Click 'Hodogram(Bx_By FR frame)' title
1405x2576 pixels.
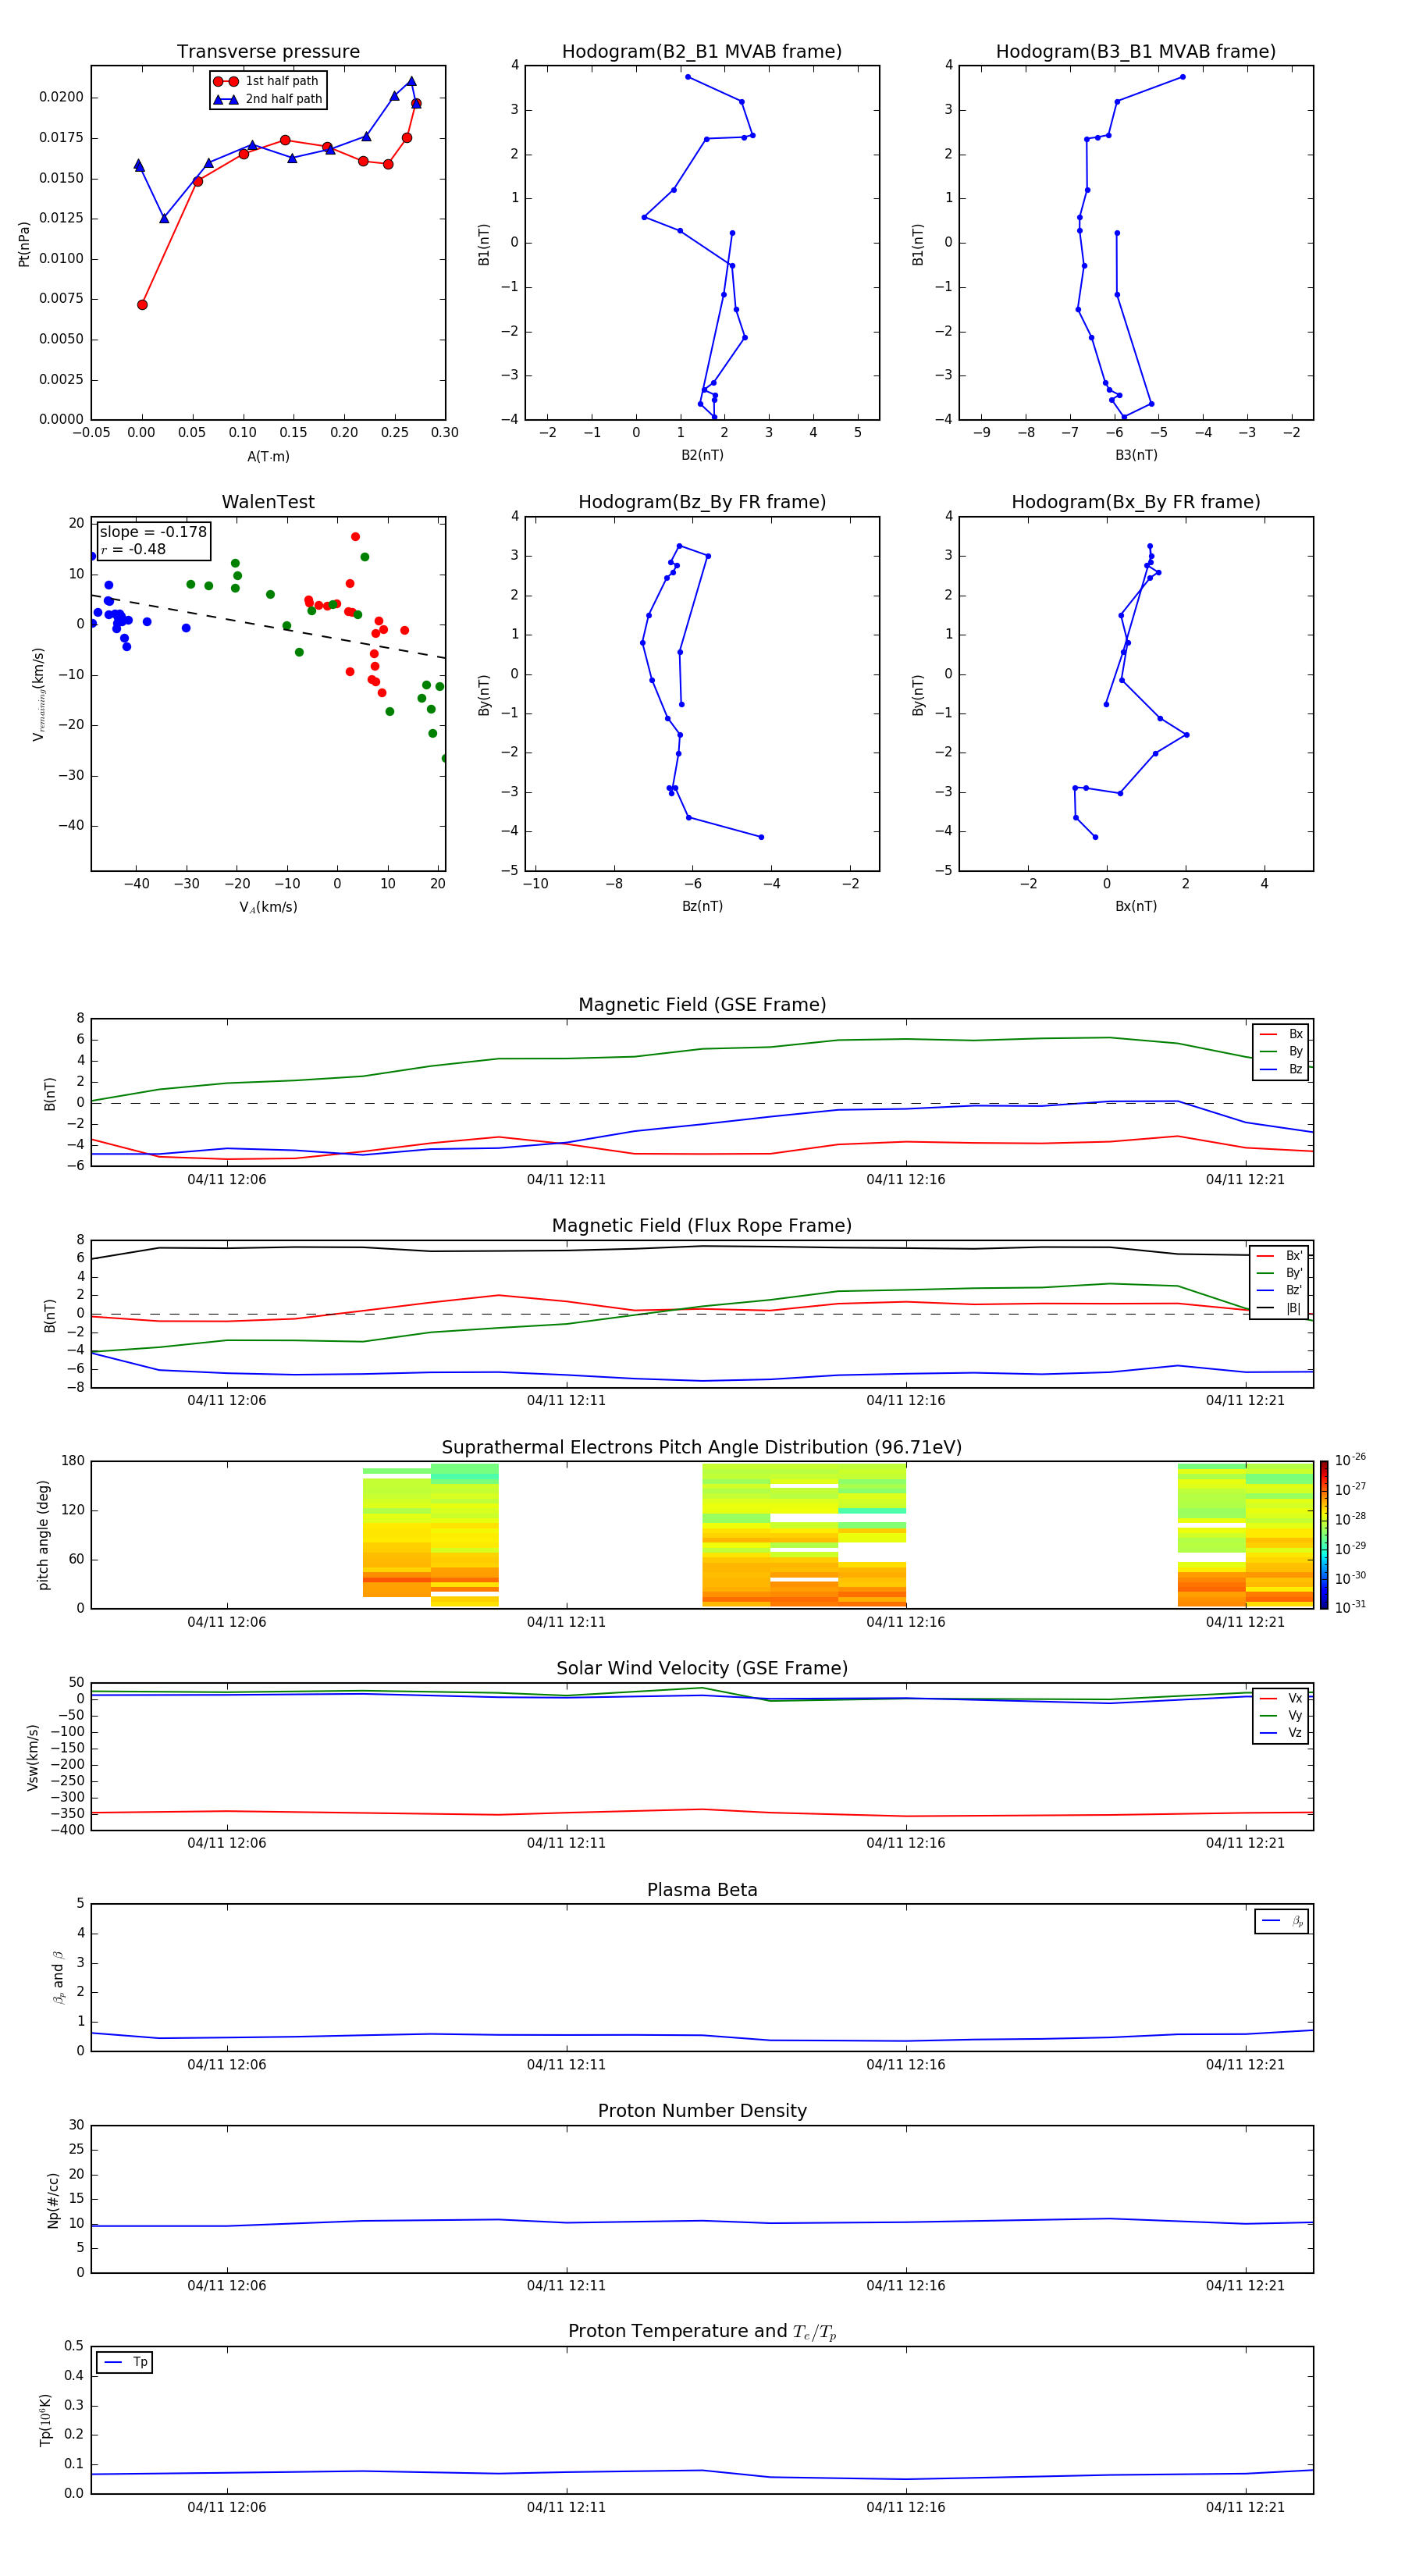1136,502
